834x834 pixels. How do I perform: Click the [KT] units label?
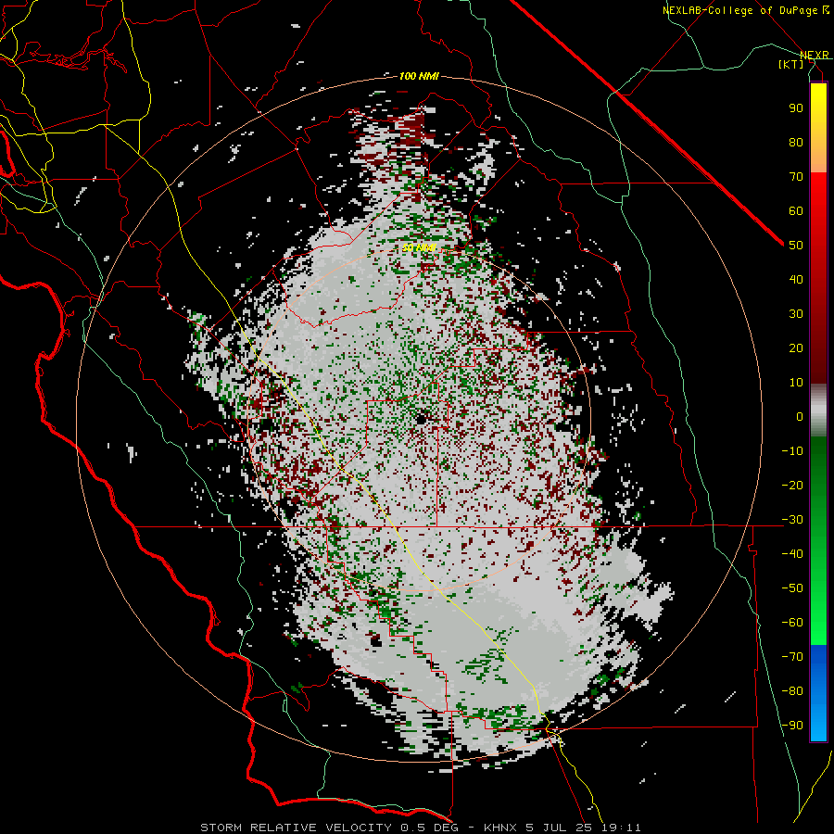point(790,64)
